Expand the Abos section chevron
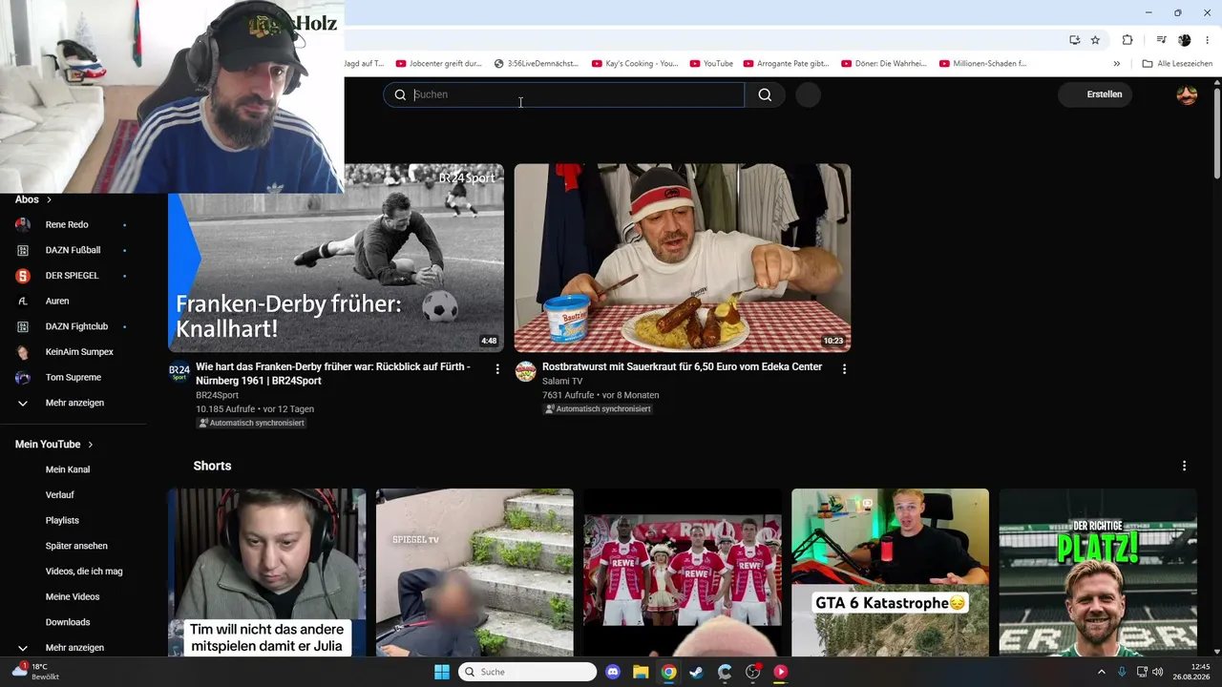The width and height of the screenshot is (1222, 687). tap(49, 199)
